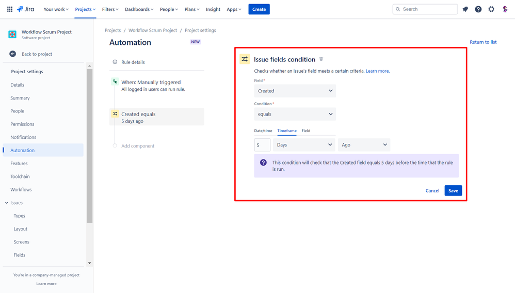Image resolution: width=515 pixels, height=293 pixels.
Task: Open Insight in the top navigation
Action: point(213,9)
